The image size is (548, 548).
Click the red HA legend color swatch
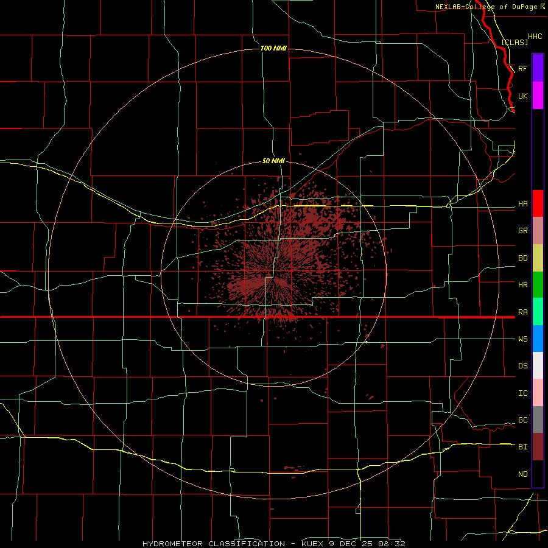(x=538, y=203)
